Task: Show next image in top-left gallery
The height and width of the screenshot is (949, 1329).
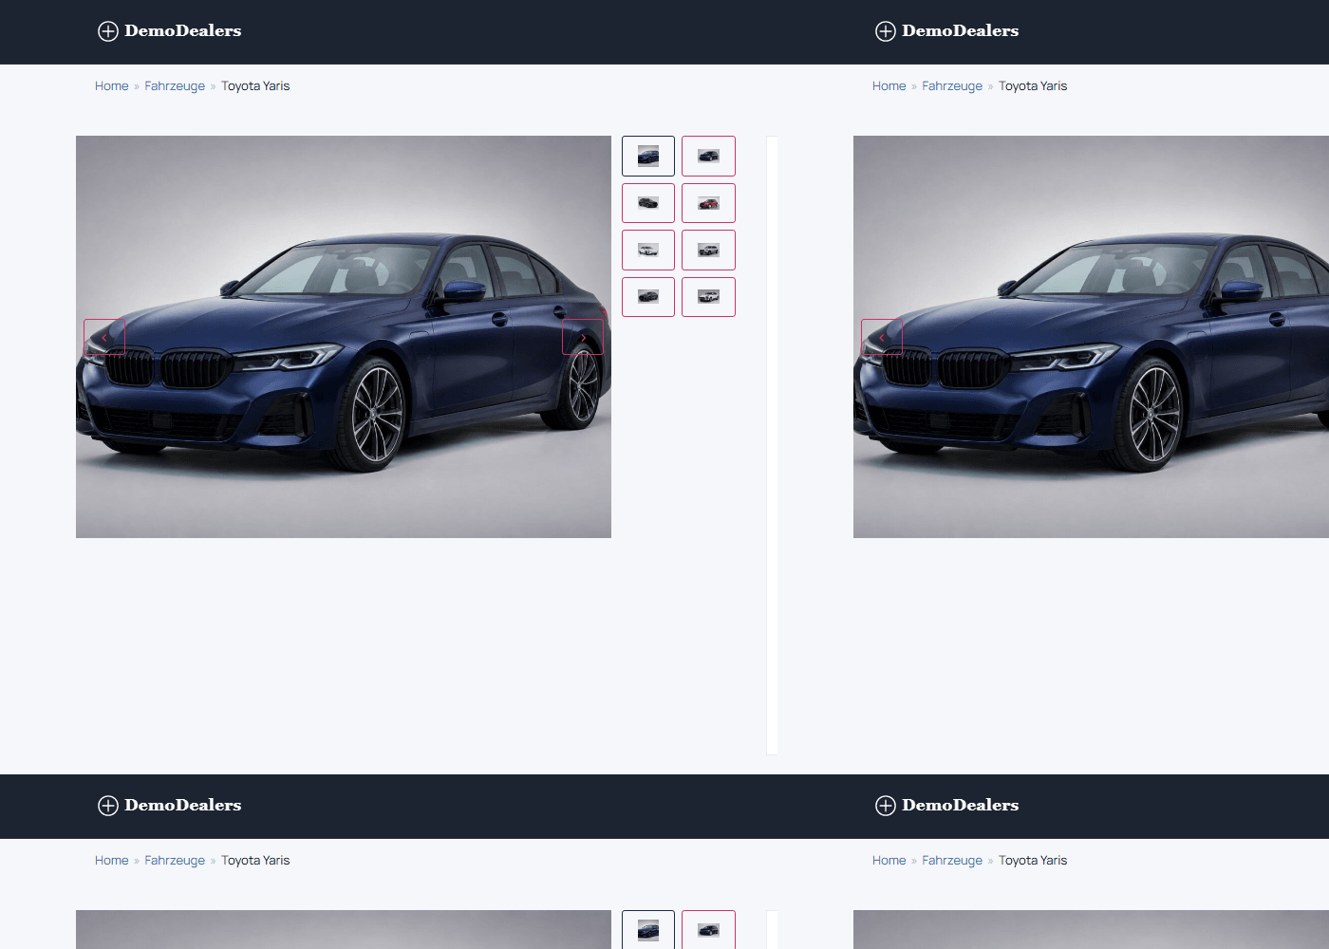Action: pos(583,337)
